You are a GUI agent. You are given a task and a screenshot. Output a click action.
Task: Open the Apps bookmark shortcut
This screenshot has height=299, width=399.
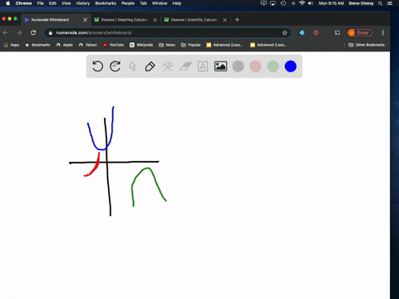point(11,45)
